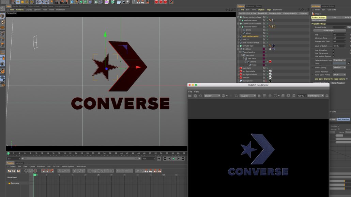Click the blue Deformer icon in toolbar
This screenshot has width=351, height=197.
[90, 2]
